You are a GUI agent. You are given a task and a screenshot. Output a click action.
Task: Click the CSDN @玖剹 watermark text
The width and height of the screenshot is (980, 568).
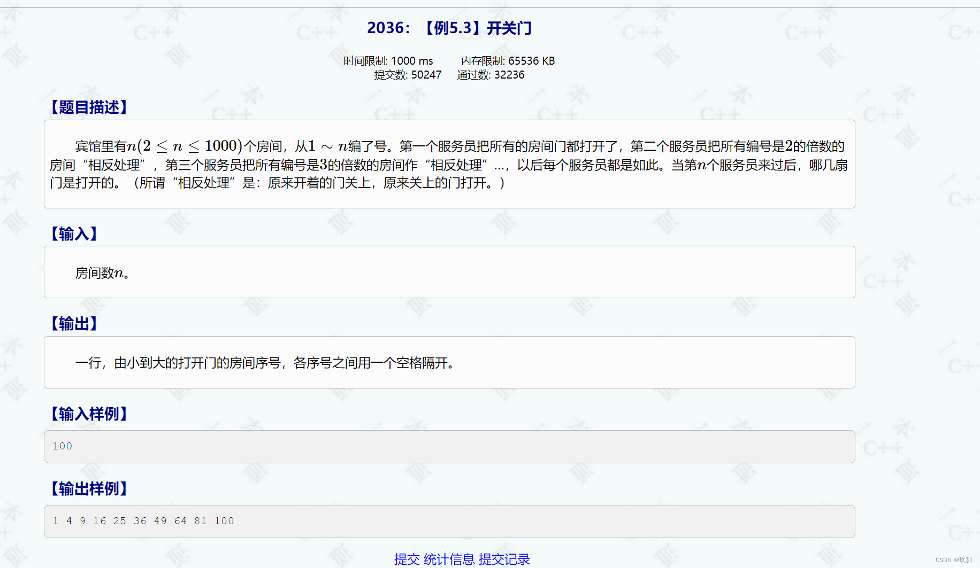pos(954,560)
